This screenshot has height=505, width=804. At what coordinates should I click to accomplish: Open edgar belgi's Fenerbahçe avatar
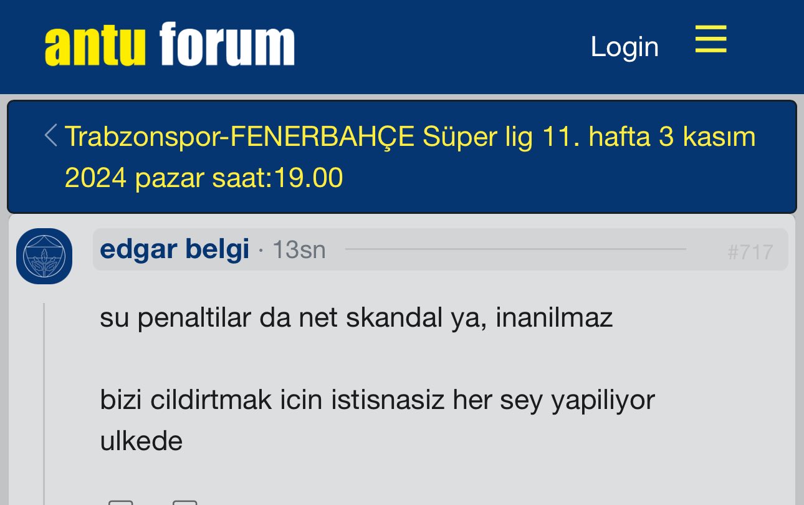click(x=44, y=256)
